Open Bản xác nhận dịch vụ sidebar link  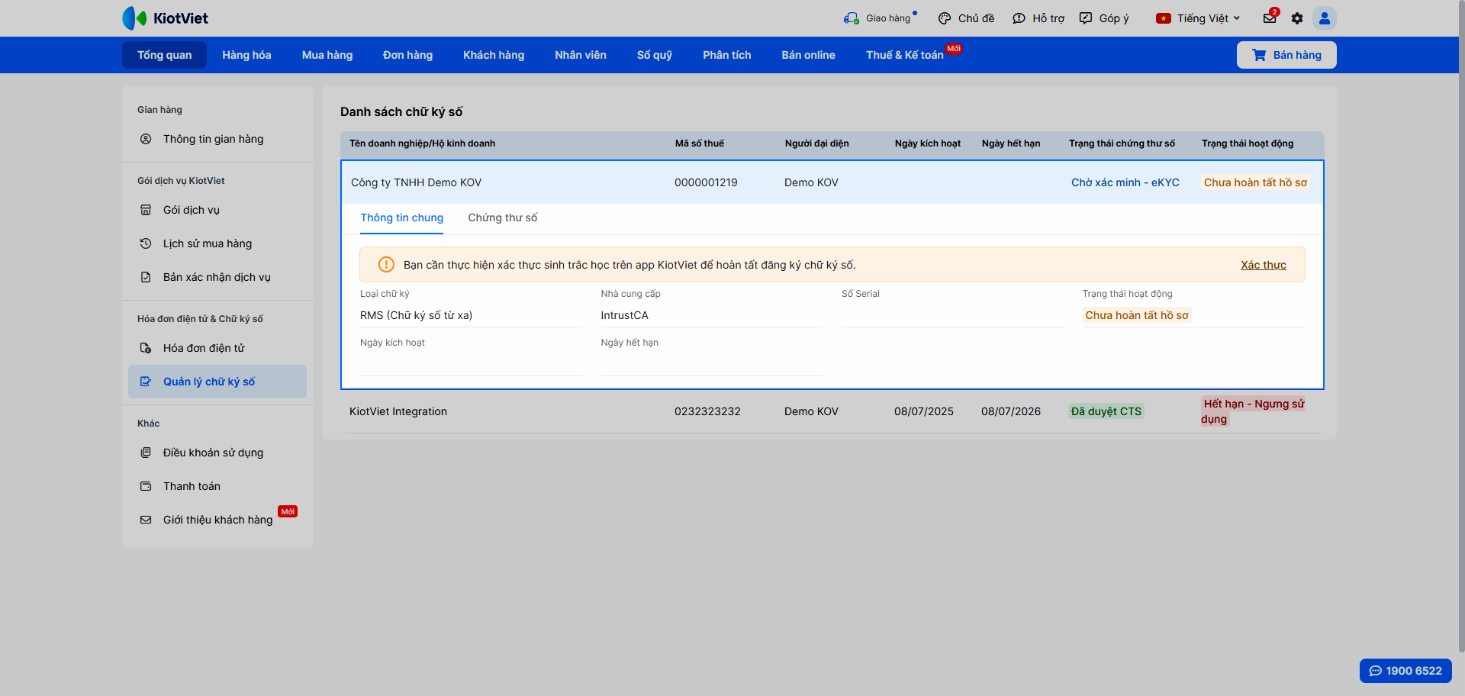pos(217,277)
